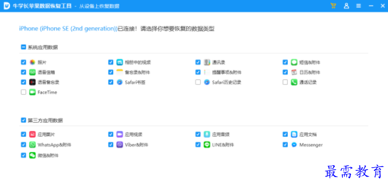Click the 提醒事项&附件 reminders icon
This screenshot has height=188, width=388.
[x=207, y=72]
